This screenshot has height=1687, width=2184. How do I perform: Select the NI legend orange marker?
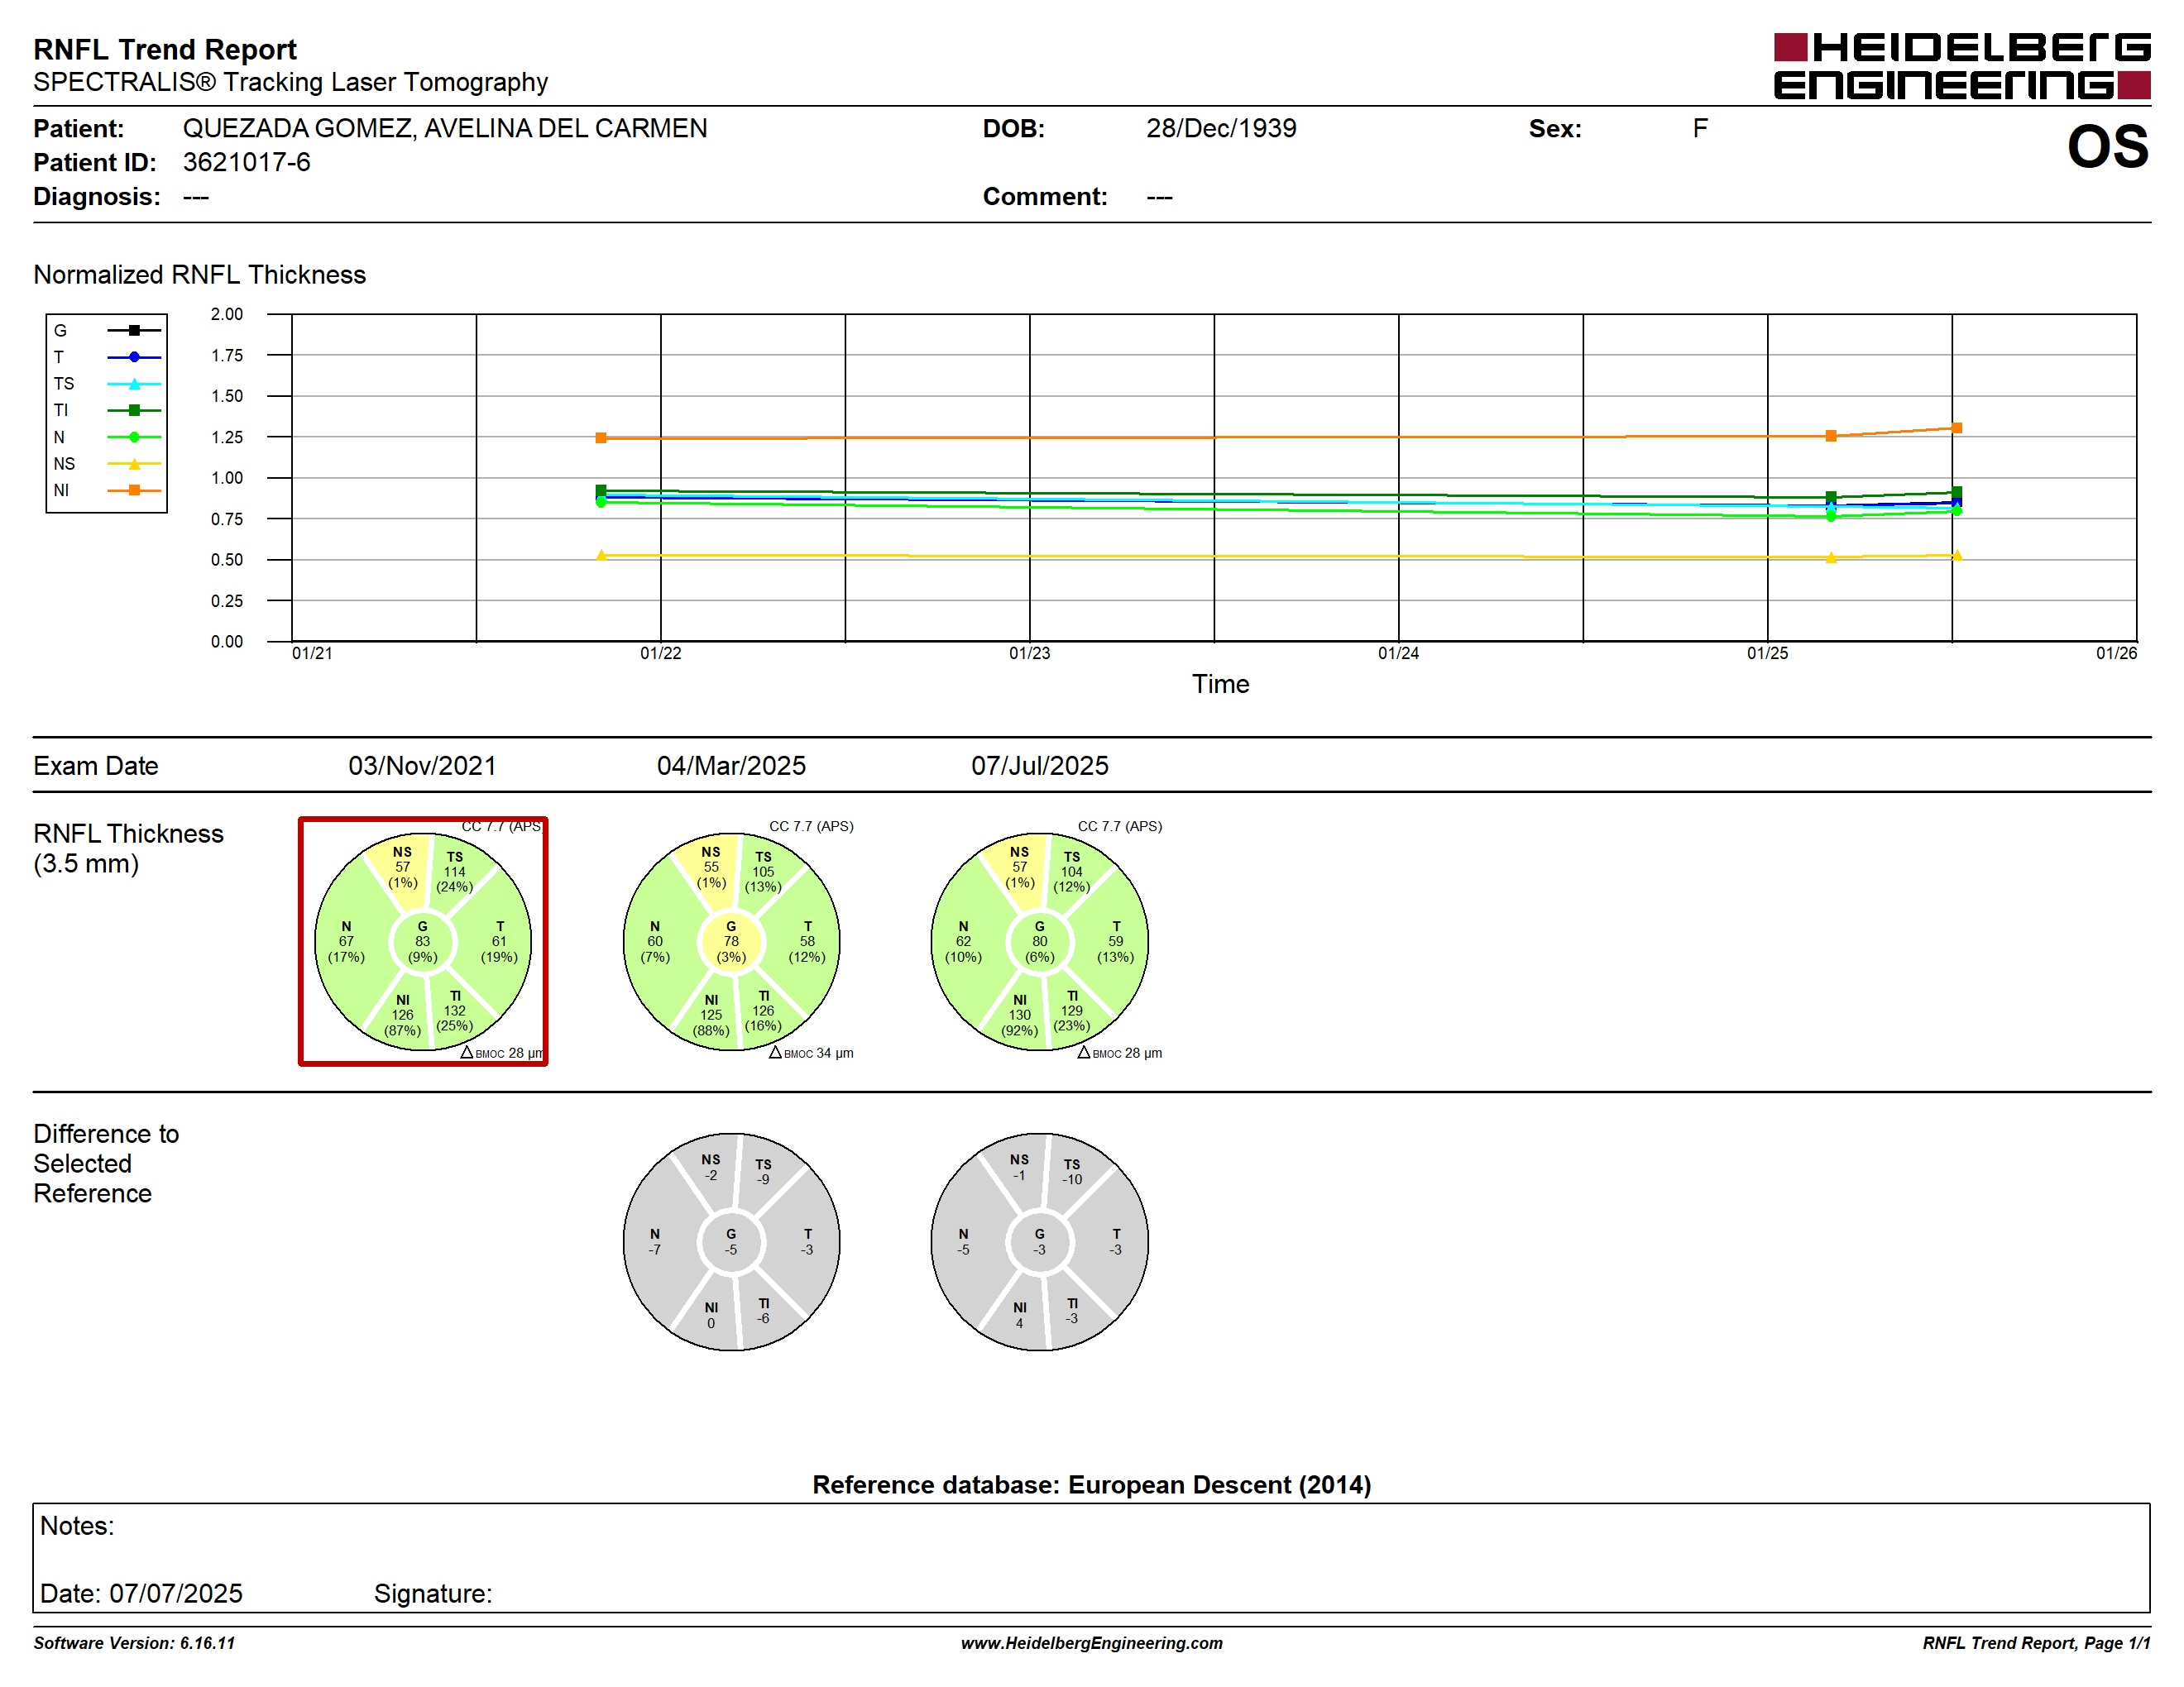point(134,490)
